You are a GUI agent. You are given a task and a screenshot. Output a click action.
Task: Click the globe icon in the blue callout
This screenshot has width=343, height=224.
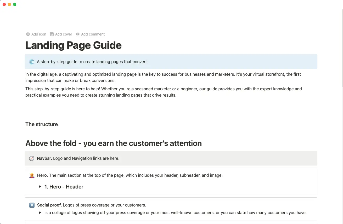click(x=32, y=62)
